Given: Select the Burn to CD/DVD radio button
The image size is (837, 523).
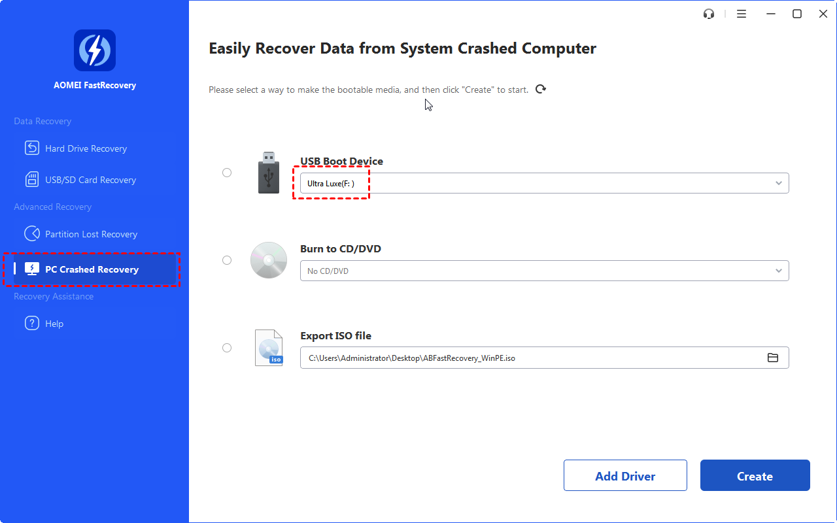Looking at the screenshot, I should click(227, 260).
